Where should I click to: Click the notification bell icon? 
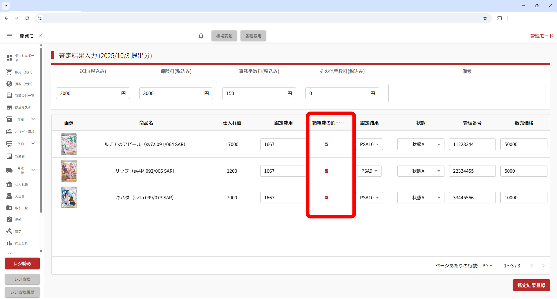point(201,36)
